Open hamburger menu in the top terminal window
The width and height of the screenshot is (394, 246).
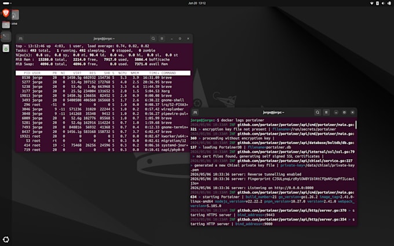(162, 38)
